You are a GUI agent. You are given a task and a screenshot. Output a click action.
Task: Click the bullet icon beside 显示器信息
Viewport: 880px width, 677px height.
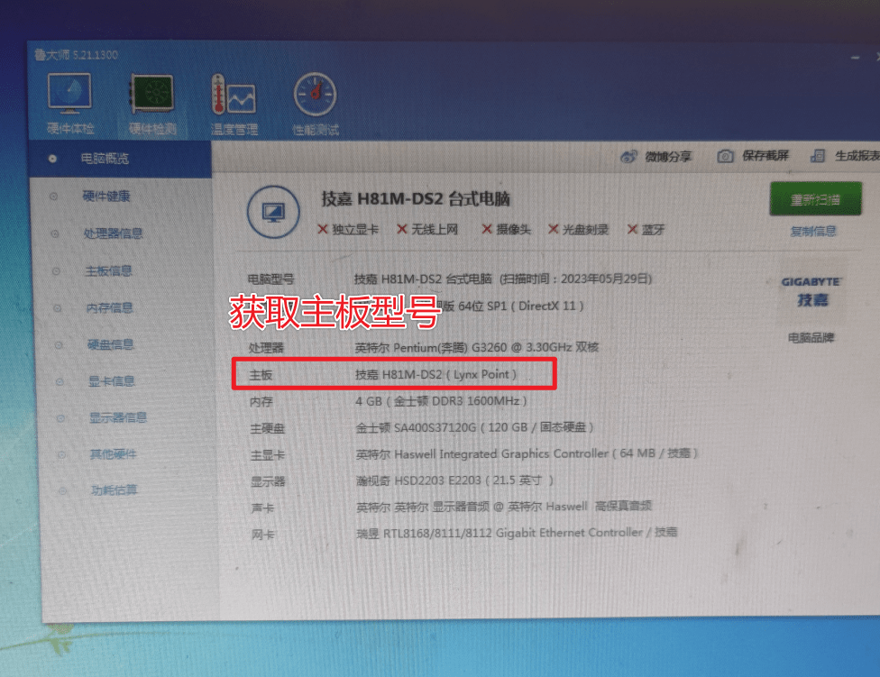pyautogui.click(x=60, y=418)
